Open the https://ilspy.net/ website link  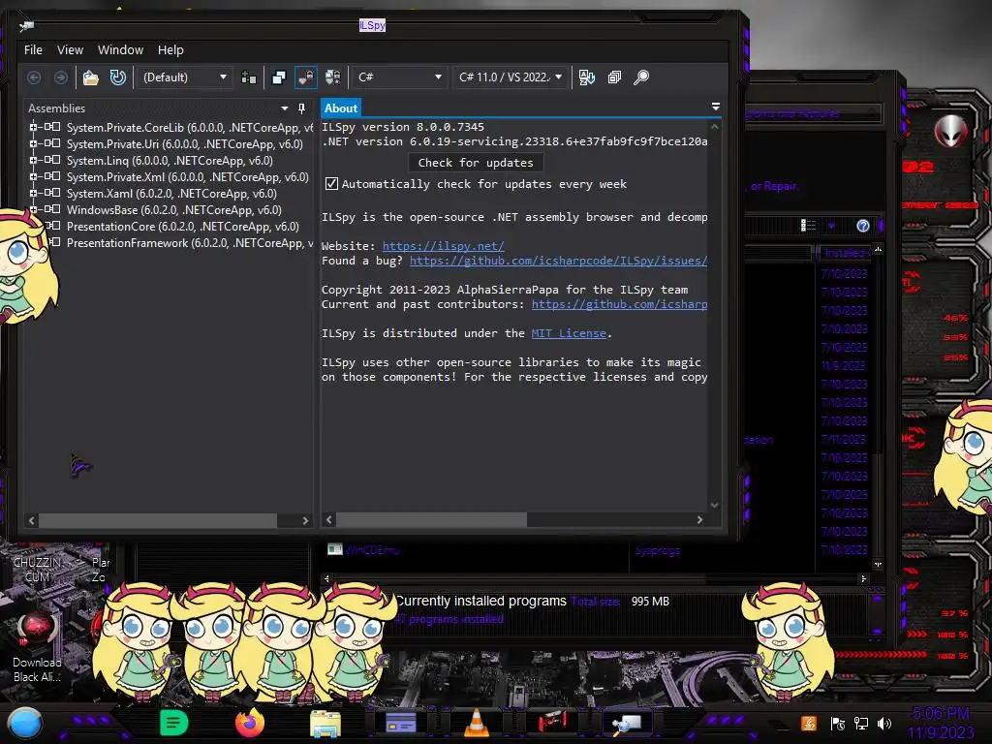[444, 246]
